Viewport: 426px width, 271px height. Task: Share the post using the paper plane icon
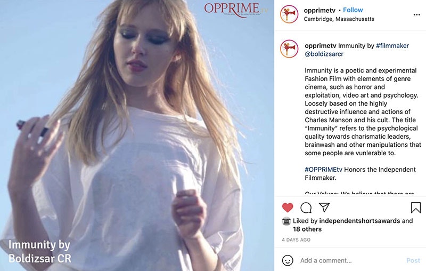point(324,208)
